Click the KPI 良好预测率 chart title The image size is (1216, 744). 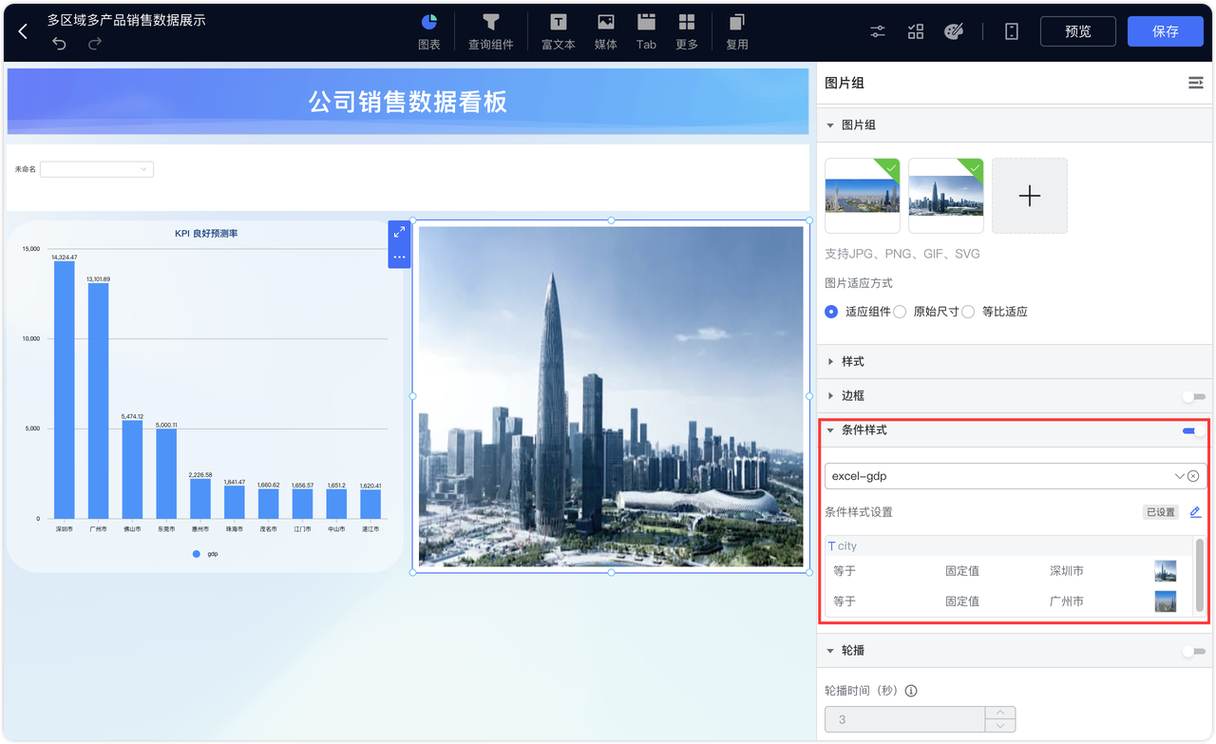206,233
